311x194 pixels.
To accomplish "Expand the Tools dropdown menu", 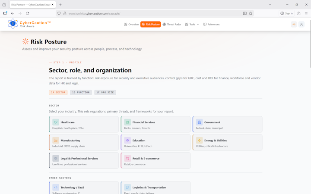I will pos(192,25).
